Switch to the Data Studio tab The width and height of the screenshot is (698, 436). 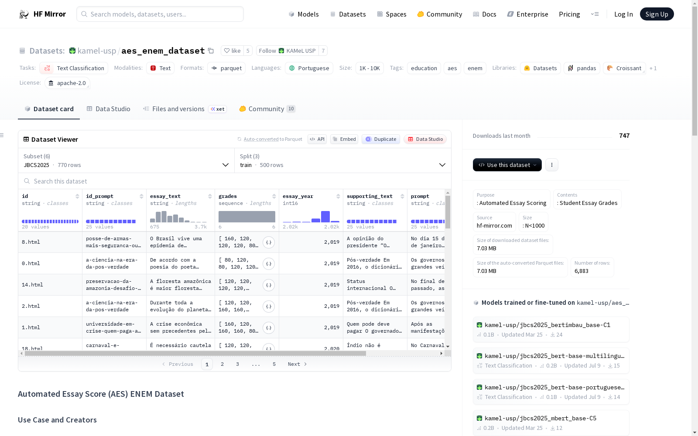click(x=108, y=109)
